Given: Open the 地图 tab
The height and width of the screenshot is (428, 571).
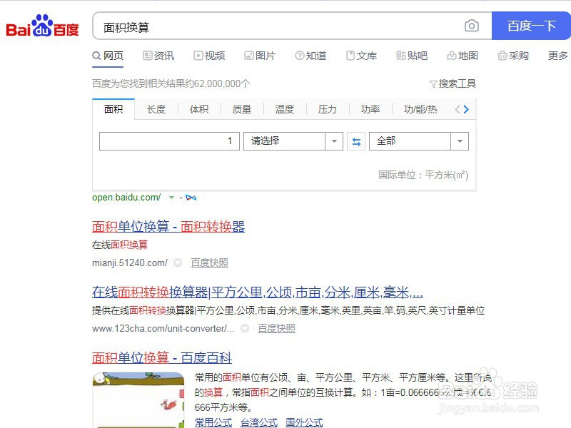Looking at the screenshot, I should pos(463,56).
